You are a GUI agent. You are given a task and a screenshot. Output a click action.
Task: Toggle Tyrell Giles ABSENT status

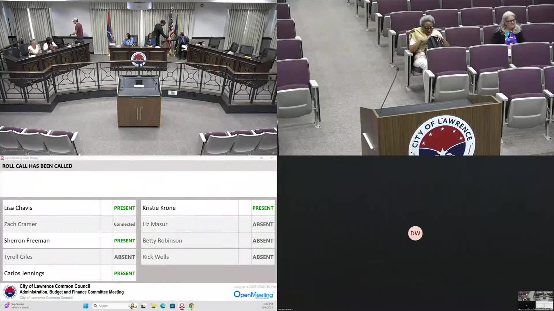tap(124, 257)
